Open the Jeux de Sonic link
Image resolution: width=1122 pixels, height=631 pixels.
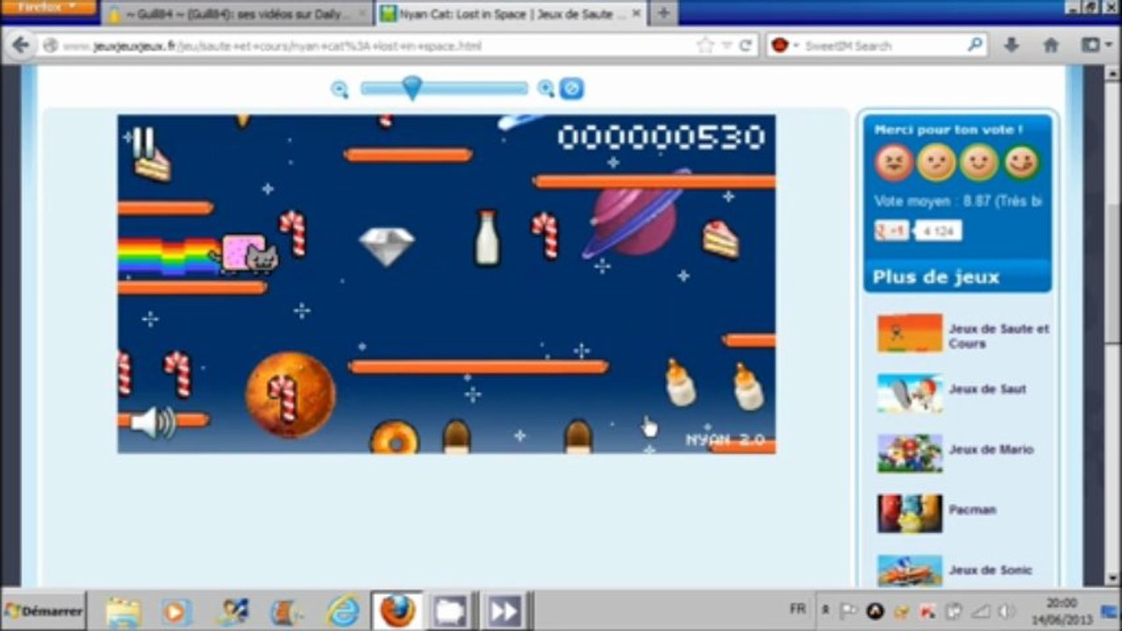990,570
